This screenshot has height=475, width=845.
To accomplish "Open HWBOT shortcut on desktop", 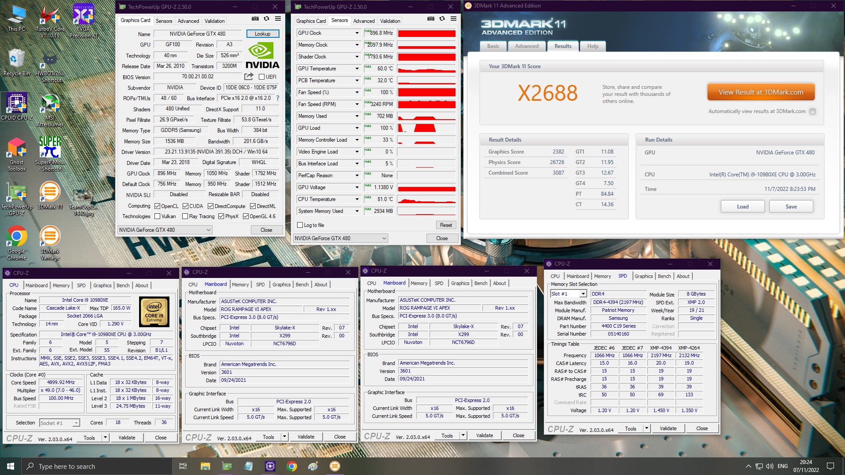I will (50, 66).
